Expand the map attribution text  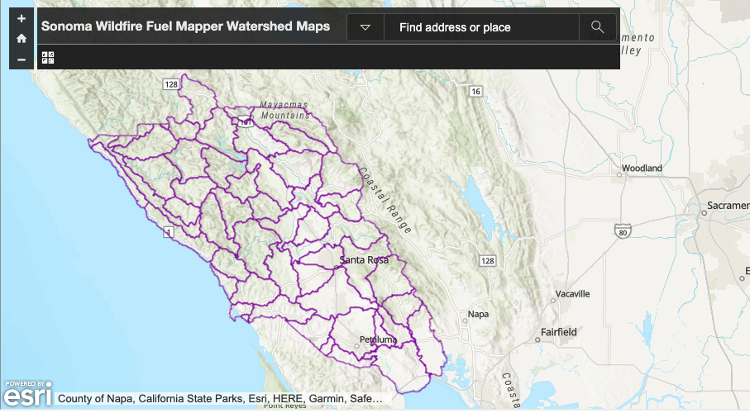click(220, 398)
